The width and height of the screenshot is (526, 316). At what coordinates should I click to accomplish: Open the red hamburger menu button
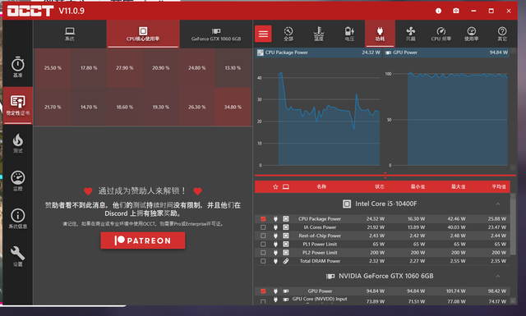click(x=263, y=34)
